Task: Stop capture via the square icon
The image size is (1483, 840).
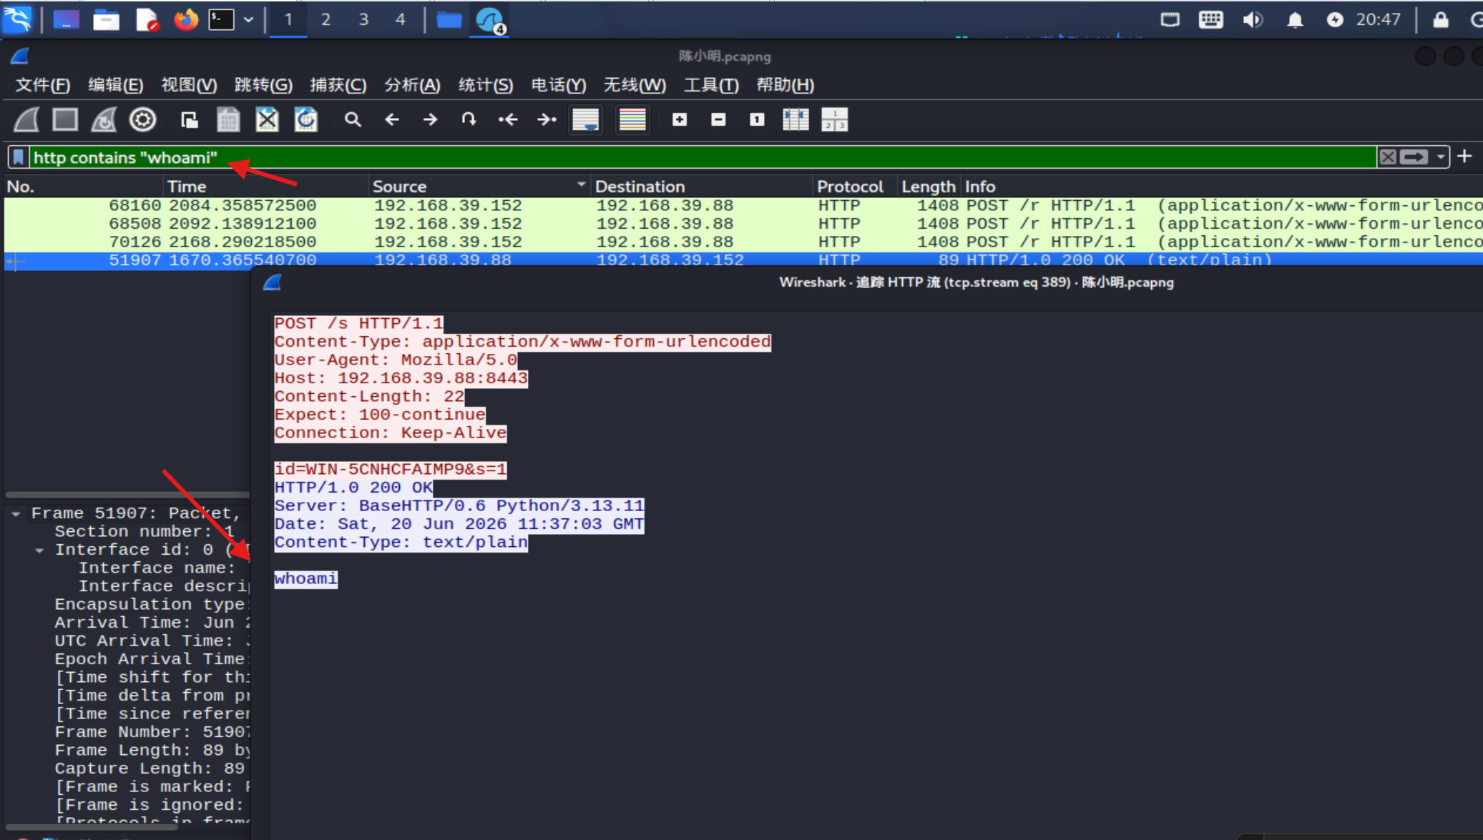Action: point(65,119)
